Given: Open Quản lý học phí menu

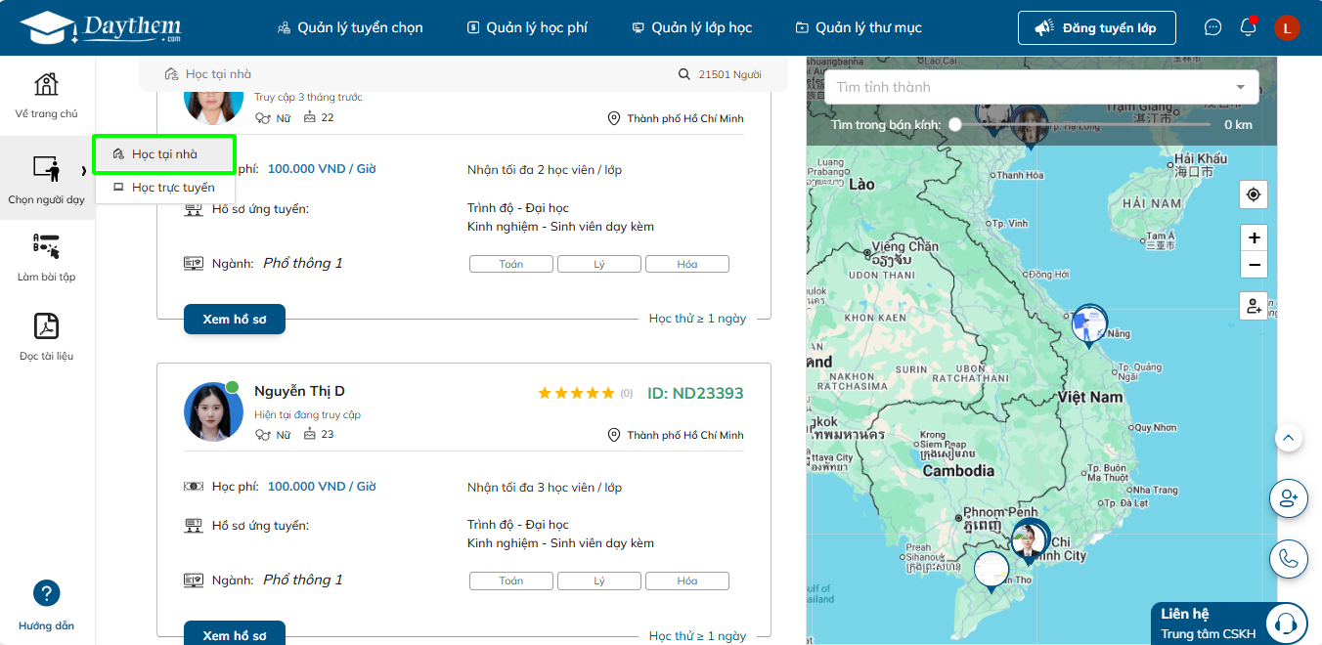Looking at the screenshot, I should (527, 27).
